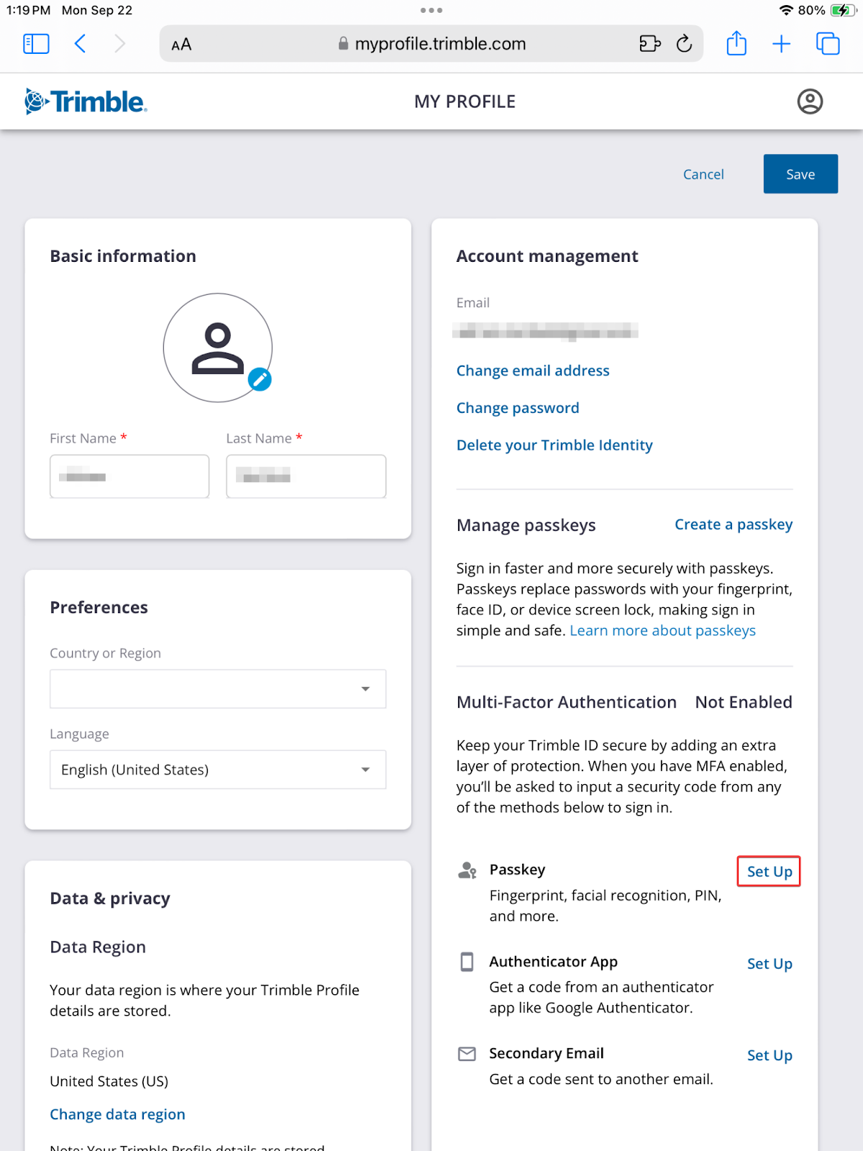Set up Authenticator App method
The image size is (863, 1151).
point(770,964)
